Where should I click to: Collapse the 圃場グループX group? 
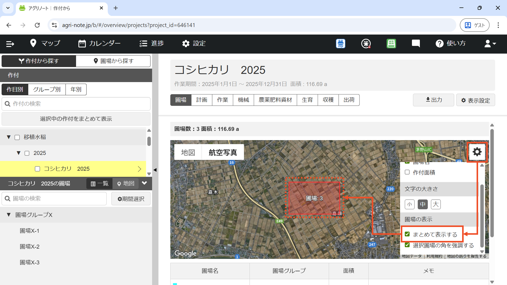9,215
